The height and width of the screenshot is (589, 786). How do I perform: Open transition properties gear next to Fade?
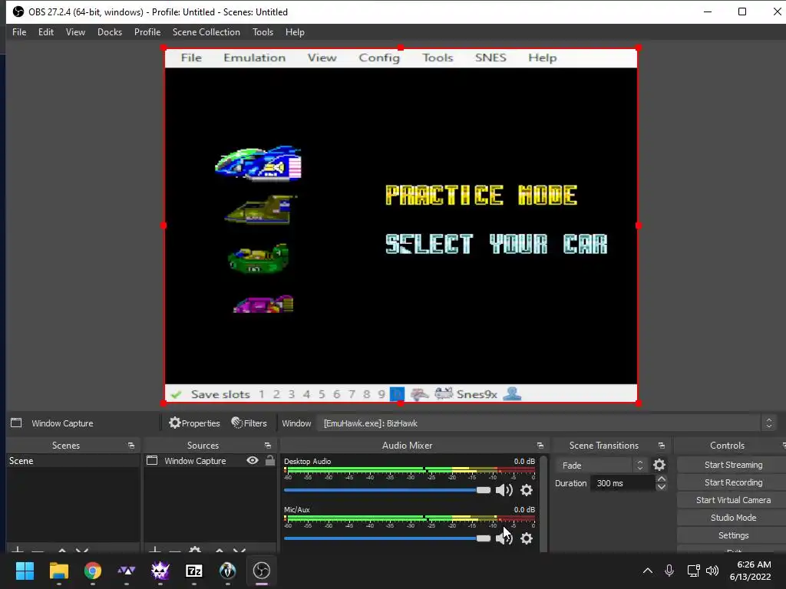pyautogui.click(x=659, y=465)
